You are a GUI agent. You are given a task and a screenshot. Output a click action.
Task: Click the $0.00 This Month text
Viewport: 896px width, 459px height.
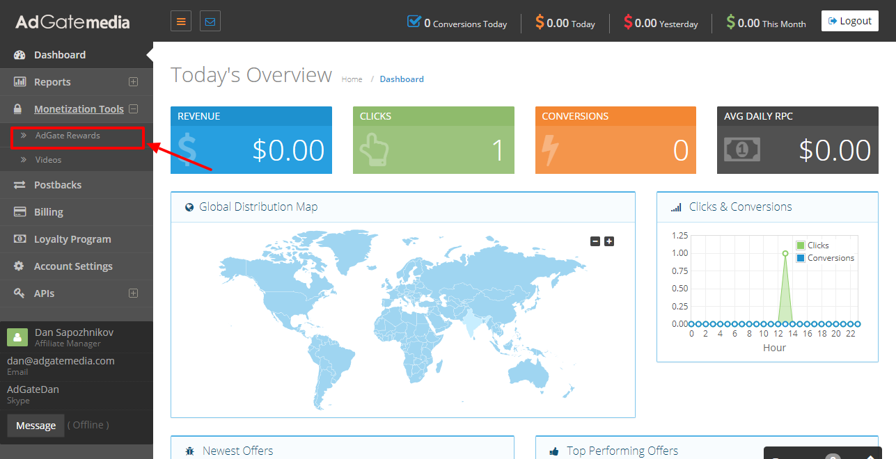click(x=771, y=23)
